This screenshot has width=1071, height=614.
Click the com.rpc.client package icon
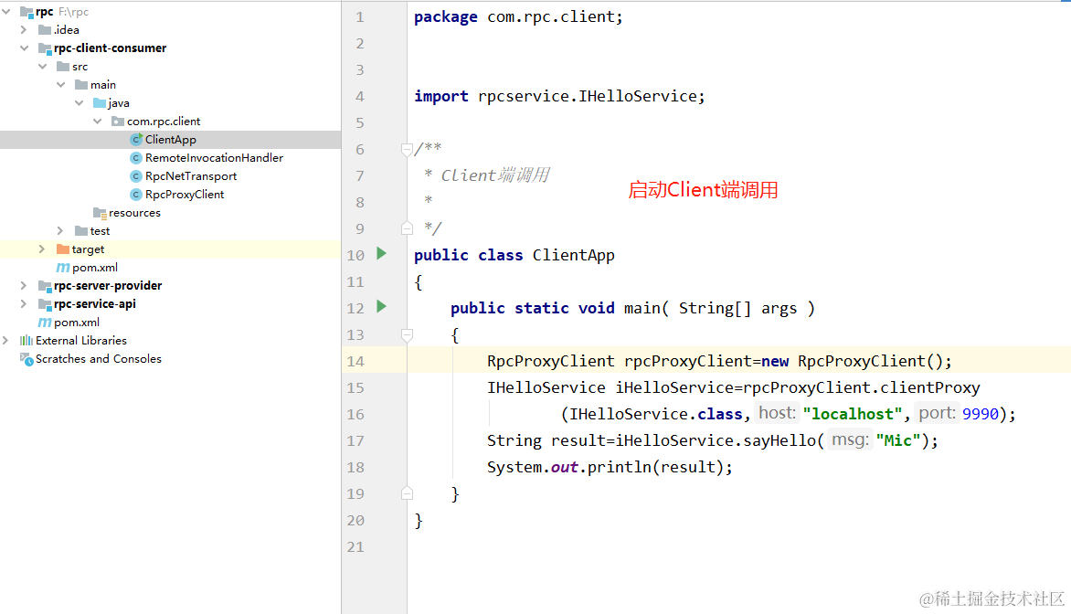[x=118, y=122]
